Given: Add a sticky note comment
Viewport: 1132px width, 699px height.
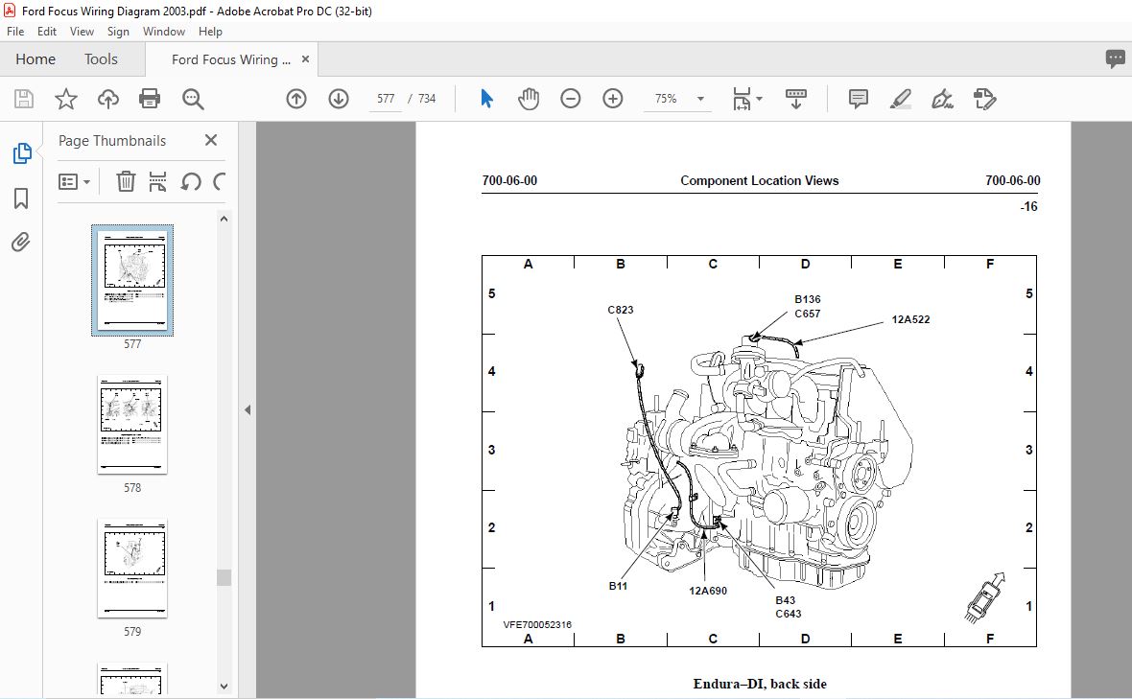Looking at the screenshot, I should tap(859, 99).
